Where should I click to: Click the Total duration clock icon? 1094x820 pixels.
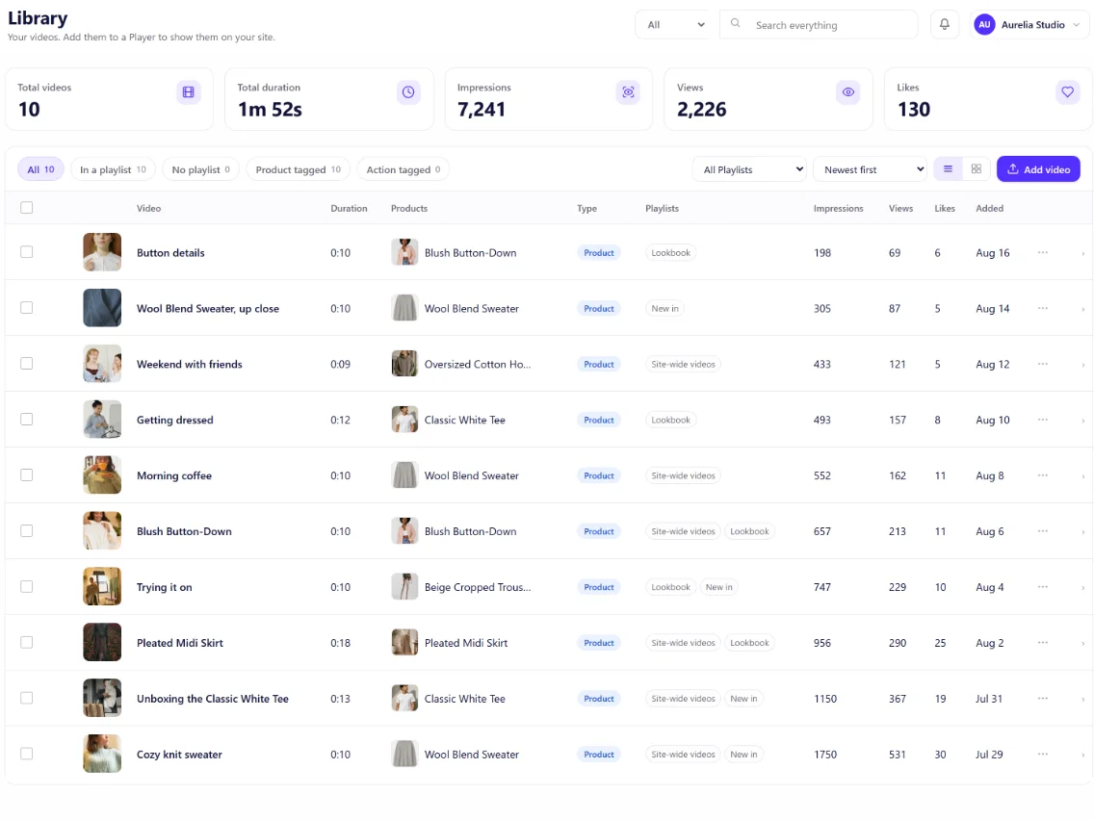tap(408, 92)
